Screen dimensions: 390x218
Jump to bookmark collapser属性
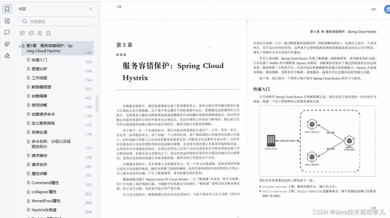(44, 192)
